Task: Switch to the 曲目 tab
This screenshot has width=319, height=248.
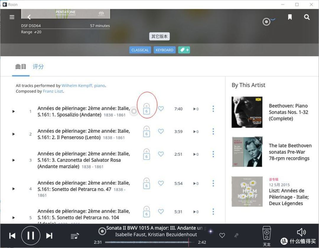Action: (21, 66)
